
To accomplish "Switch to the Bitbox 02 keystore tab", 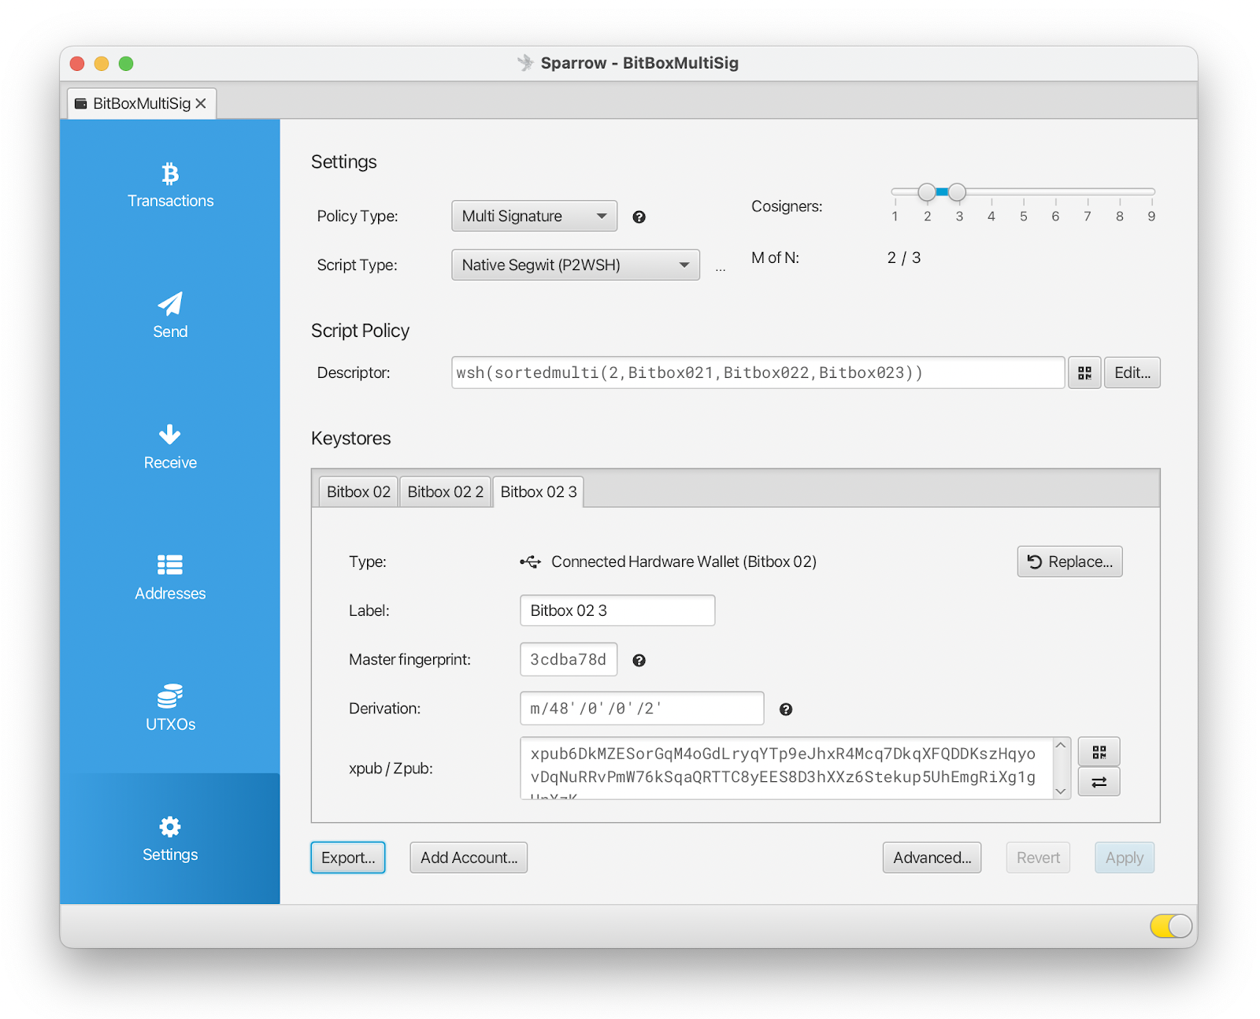I will tap(358, 491).
